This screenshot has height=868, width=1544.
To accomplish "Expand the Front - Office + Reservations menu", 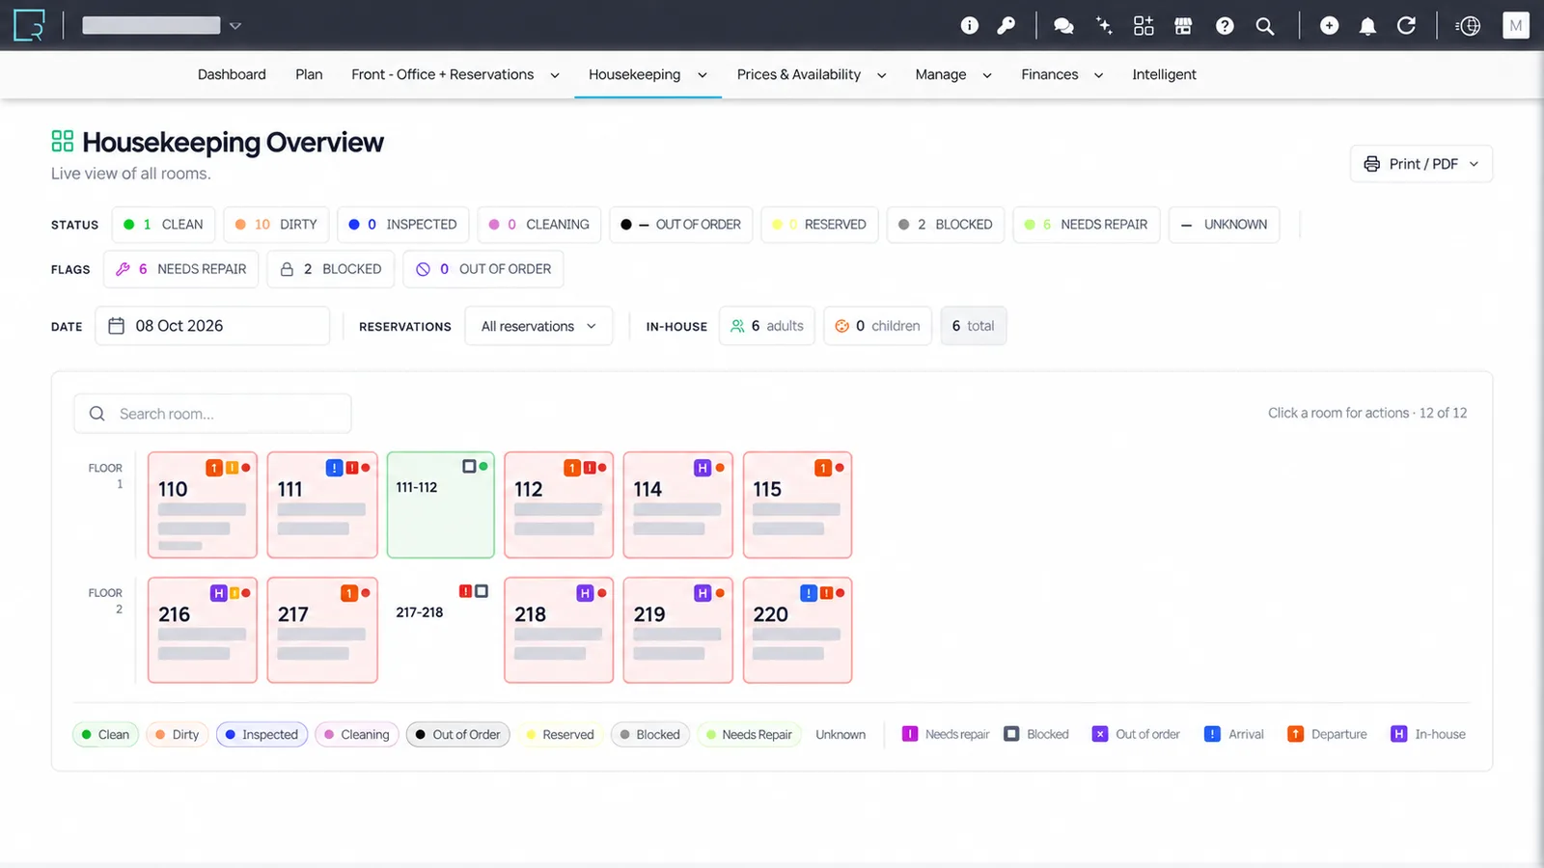I will pyautogui.click(x=455, y=74).
